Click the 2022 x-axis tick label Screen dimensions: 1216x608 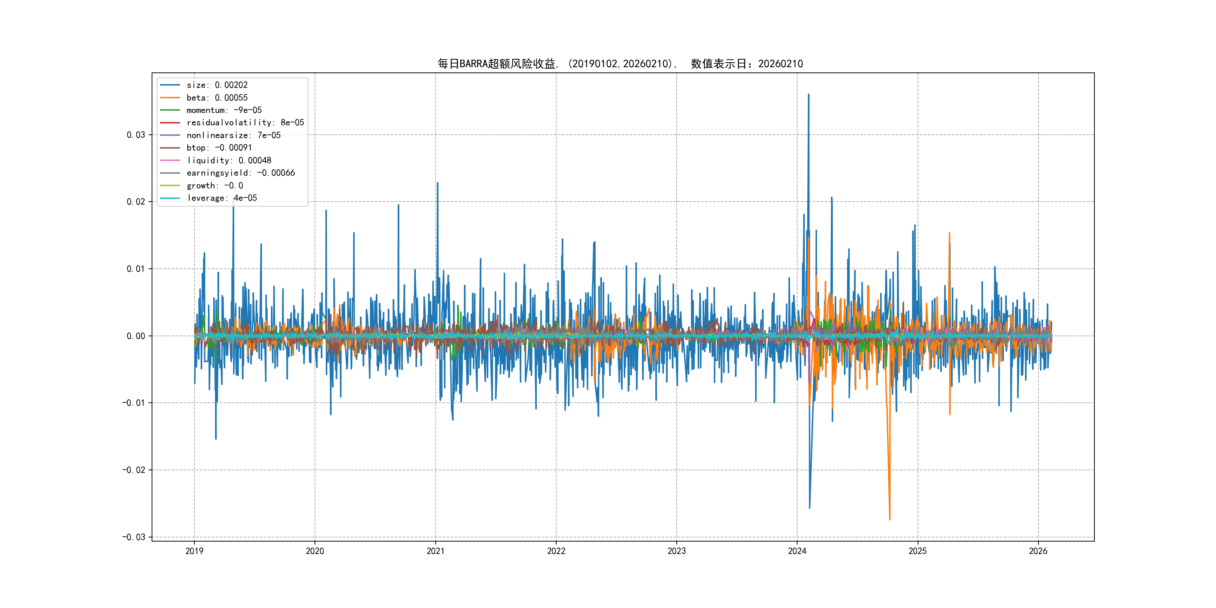[556, 551]
